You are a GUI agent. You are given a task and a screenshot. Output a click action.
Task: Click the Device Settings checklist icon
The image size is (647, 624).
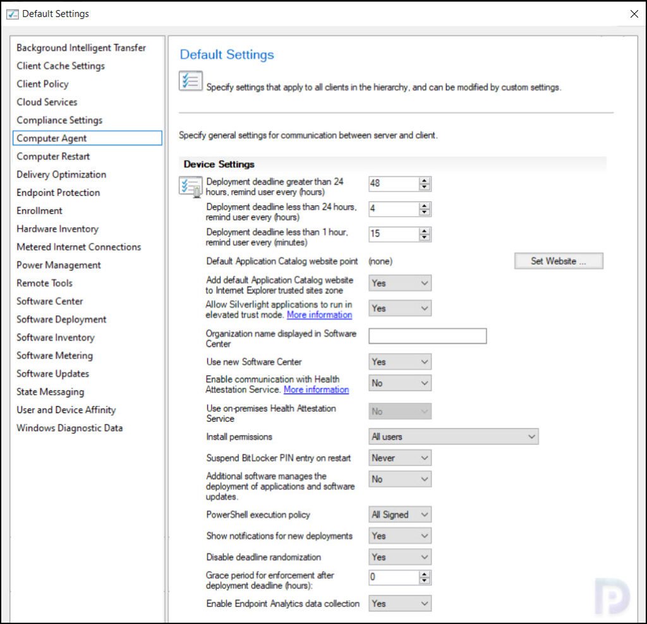191,186
